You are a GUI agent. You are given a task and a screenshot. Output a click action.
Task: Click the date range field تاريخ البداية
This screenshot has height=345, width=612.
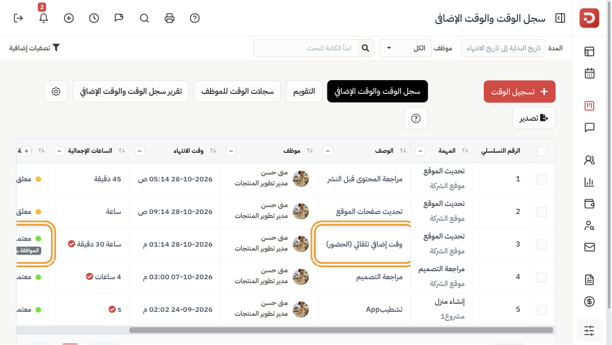click(x=503, y=48)
